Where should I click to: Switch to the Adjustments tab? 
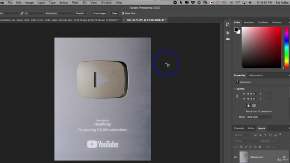point(256,76)
